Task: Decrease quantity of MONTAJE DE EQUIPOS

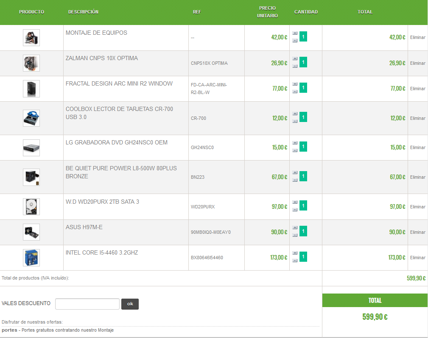Action: click(x=295, y=41)
